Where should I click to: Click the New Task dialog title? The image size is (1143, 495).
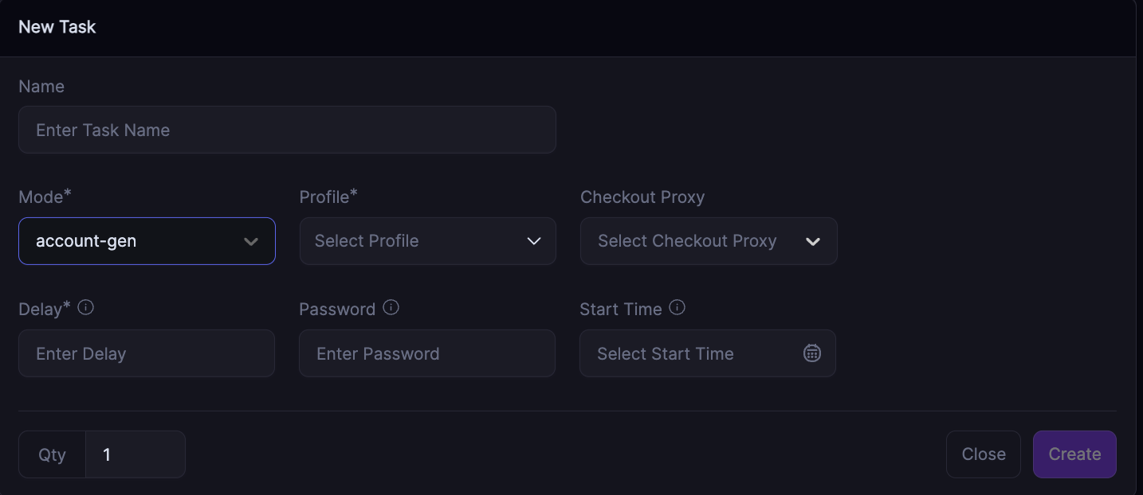tap(57, 27)
